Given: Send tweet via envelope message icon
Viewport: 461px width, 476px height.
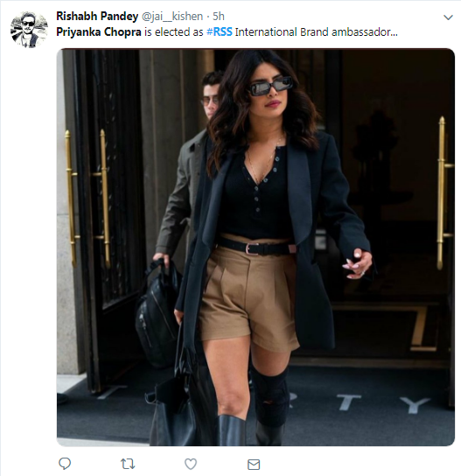Looking at the screenshot, I should coord(254,465).
